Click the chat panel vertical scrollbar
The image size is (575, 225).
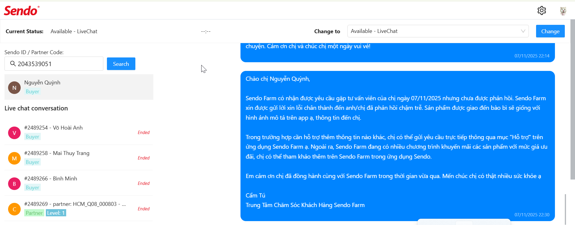click(x=565, y=209)
